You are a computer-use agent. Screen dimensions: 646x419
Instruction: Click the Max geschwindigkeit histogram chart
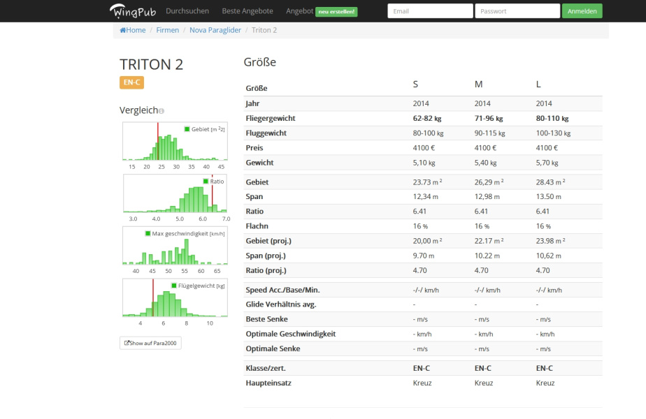click(175, 246)
